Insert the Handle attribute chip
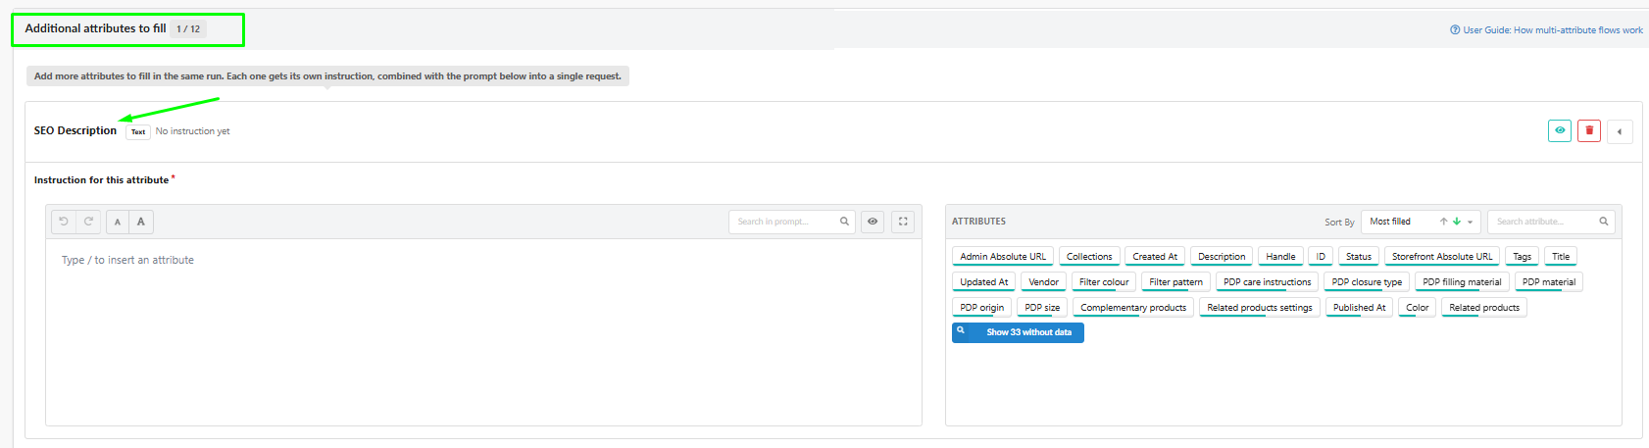1649x448 pixels. [1280, 256]
